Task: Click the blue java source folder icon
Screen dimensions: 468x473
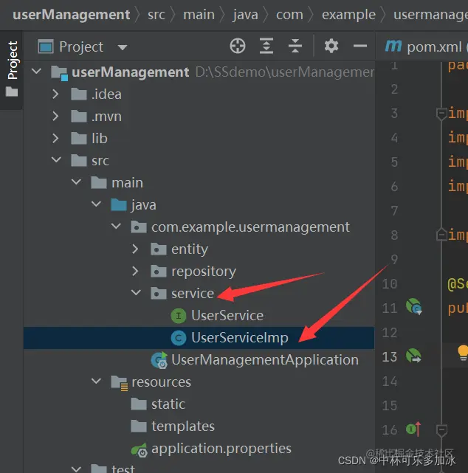Action: coord(119,205)
